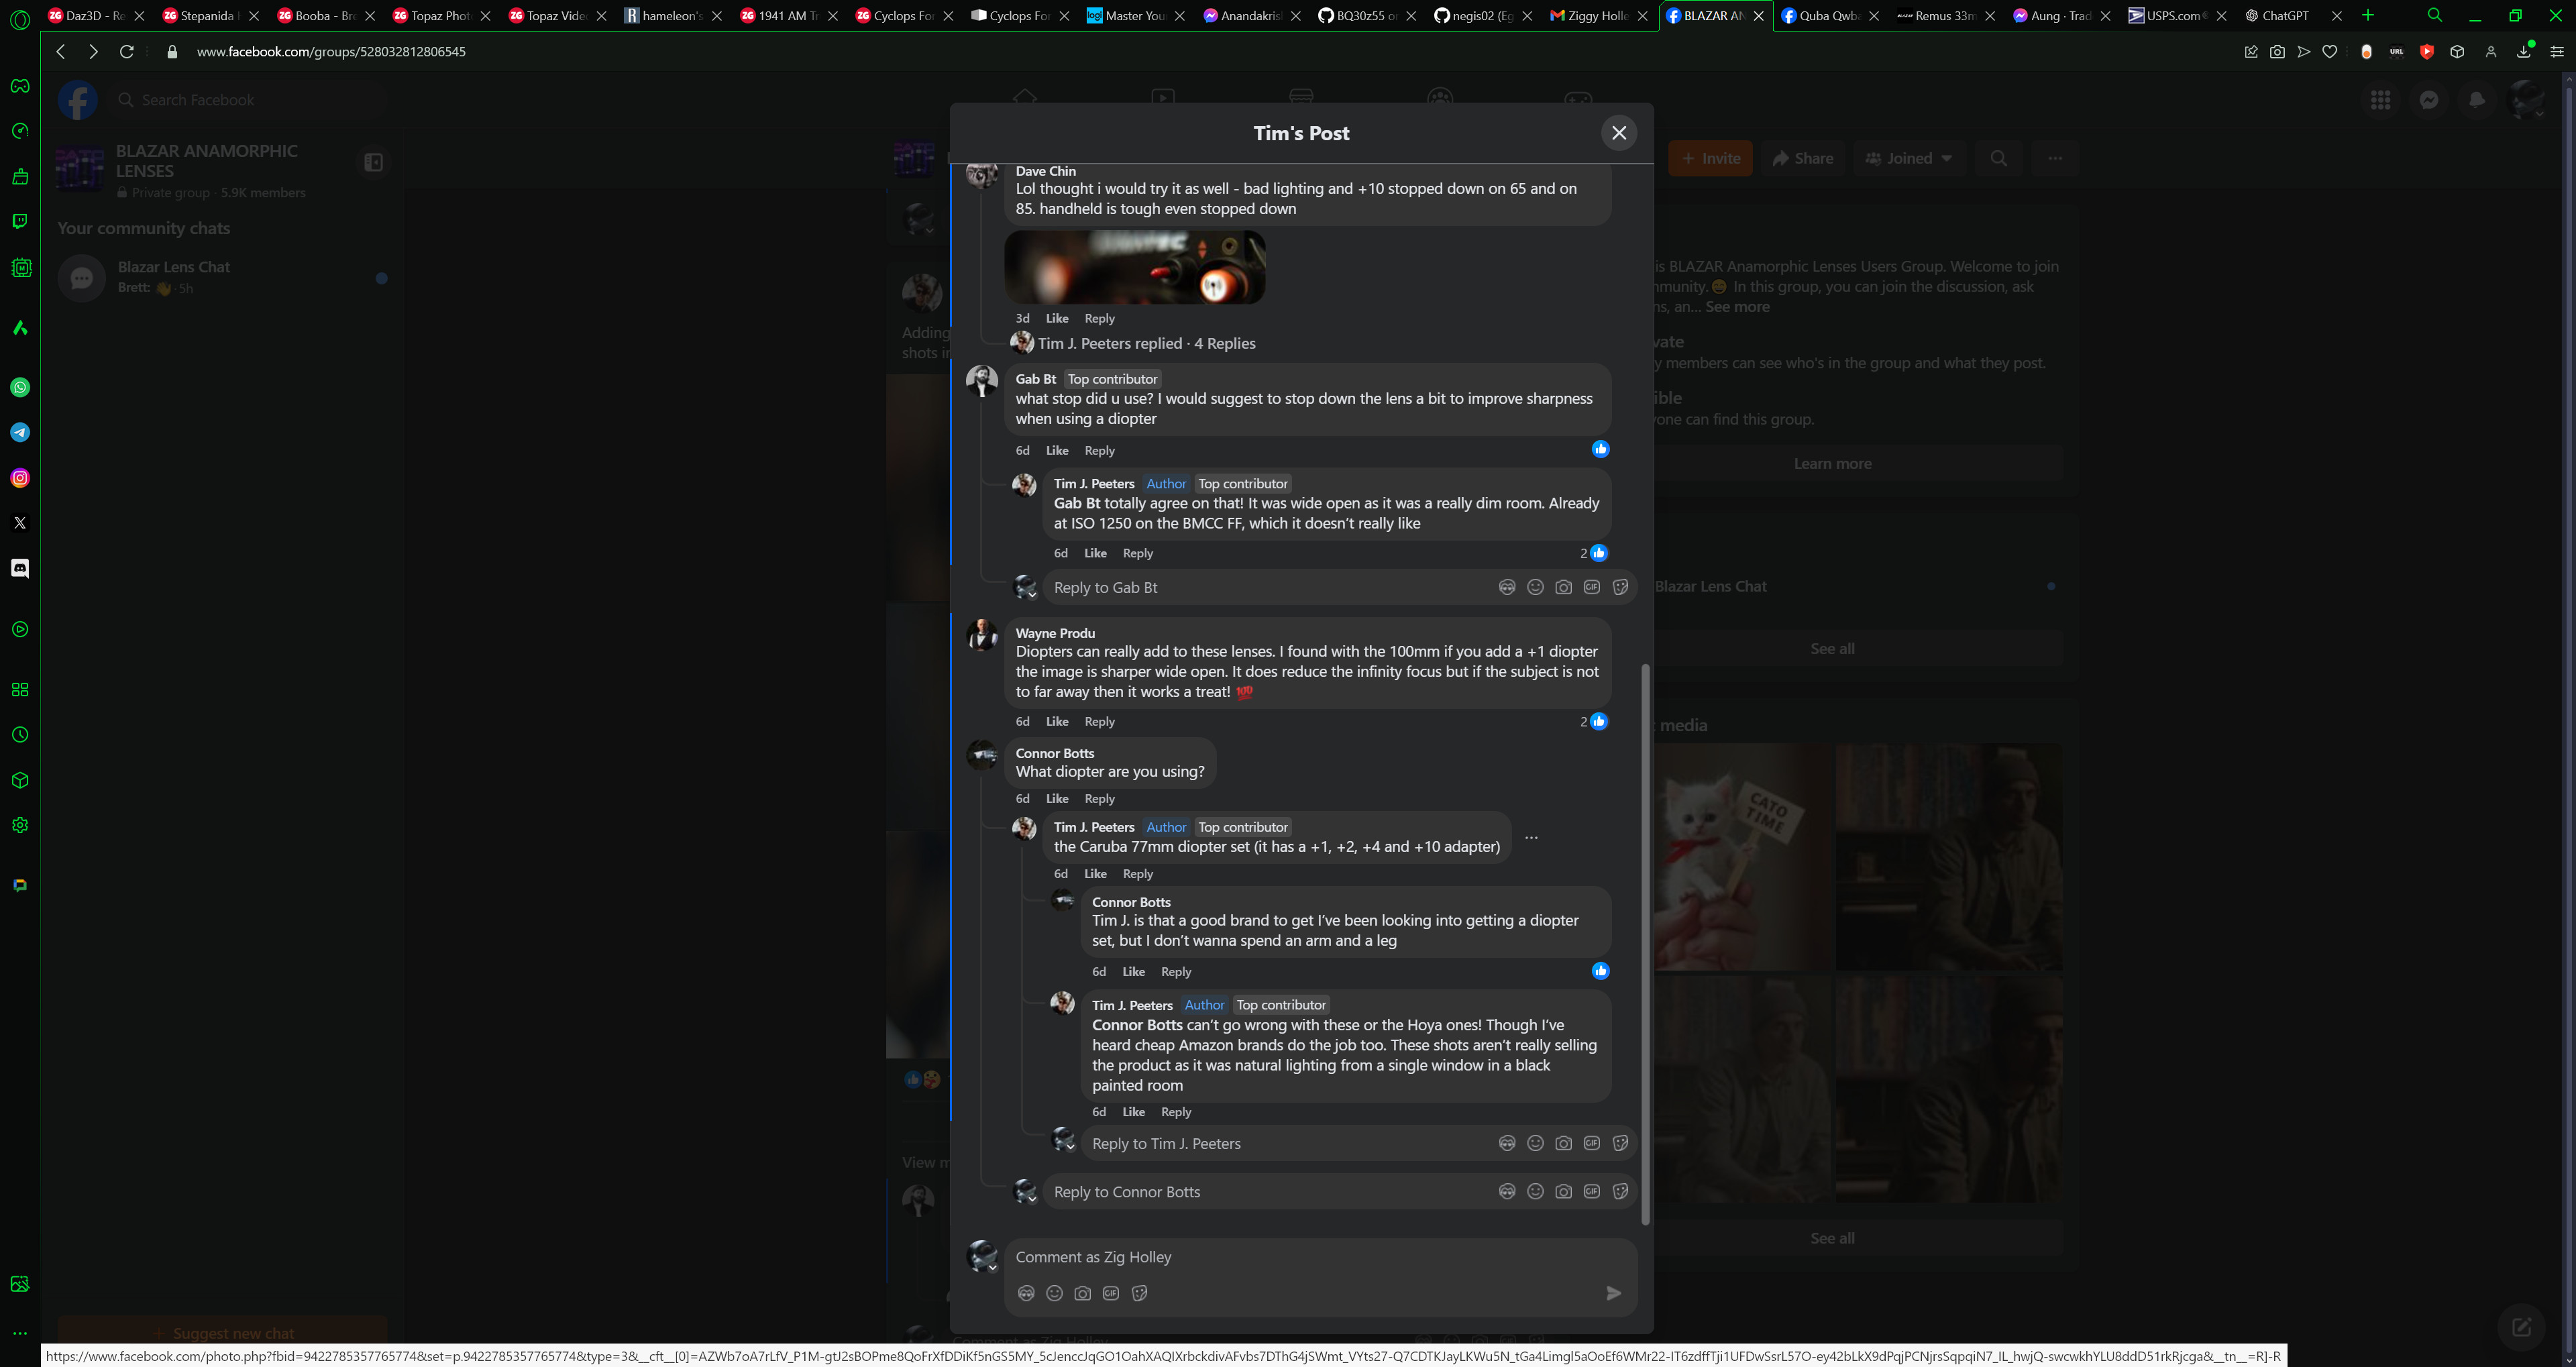
Task: Open X (Twitter) in Opera sidebar
Action: 20,523
